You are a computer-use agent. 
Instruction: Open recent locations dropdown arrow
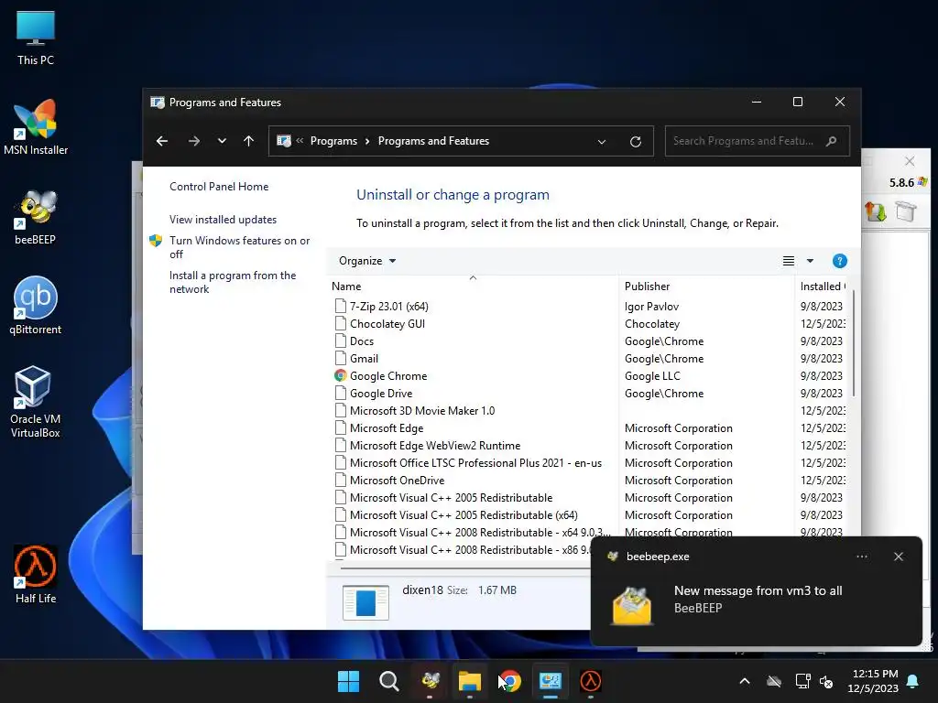[x=222, y=141]
